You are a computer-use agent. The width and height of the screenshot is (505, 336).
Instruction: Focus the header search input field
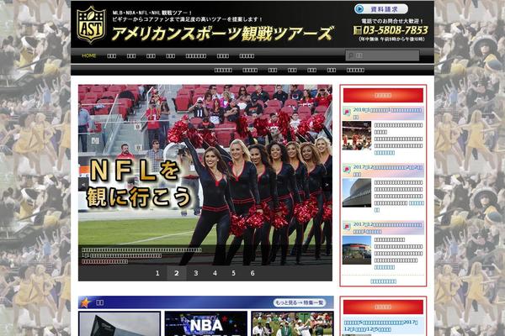(x=382, y=55)
